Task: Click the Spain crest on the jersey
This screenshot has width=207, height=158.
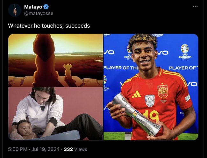Action: click(163, 92)
